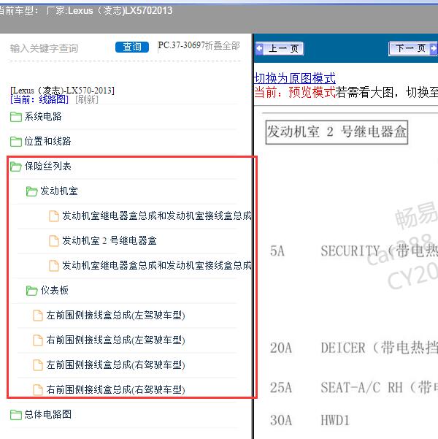
Task: Click the [Lexus（凌志)-LX570-2013] model label
Action: click(62, 91)
